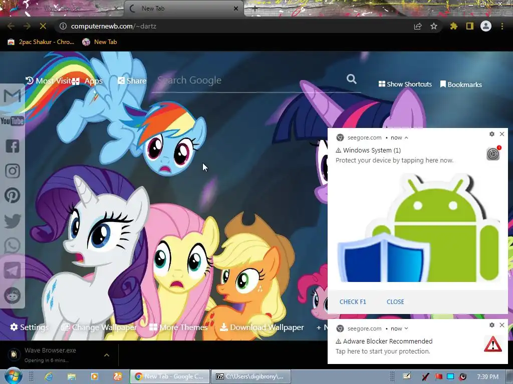Expand the Wave Browser.exe download options
The height and width of the screenshot is (384, 513).
coord(107,355)
